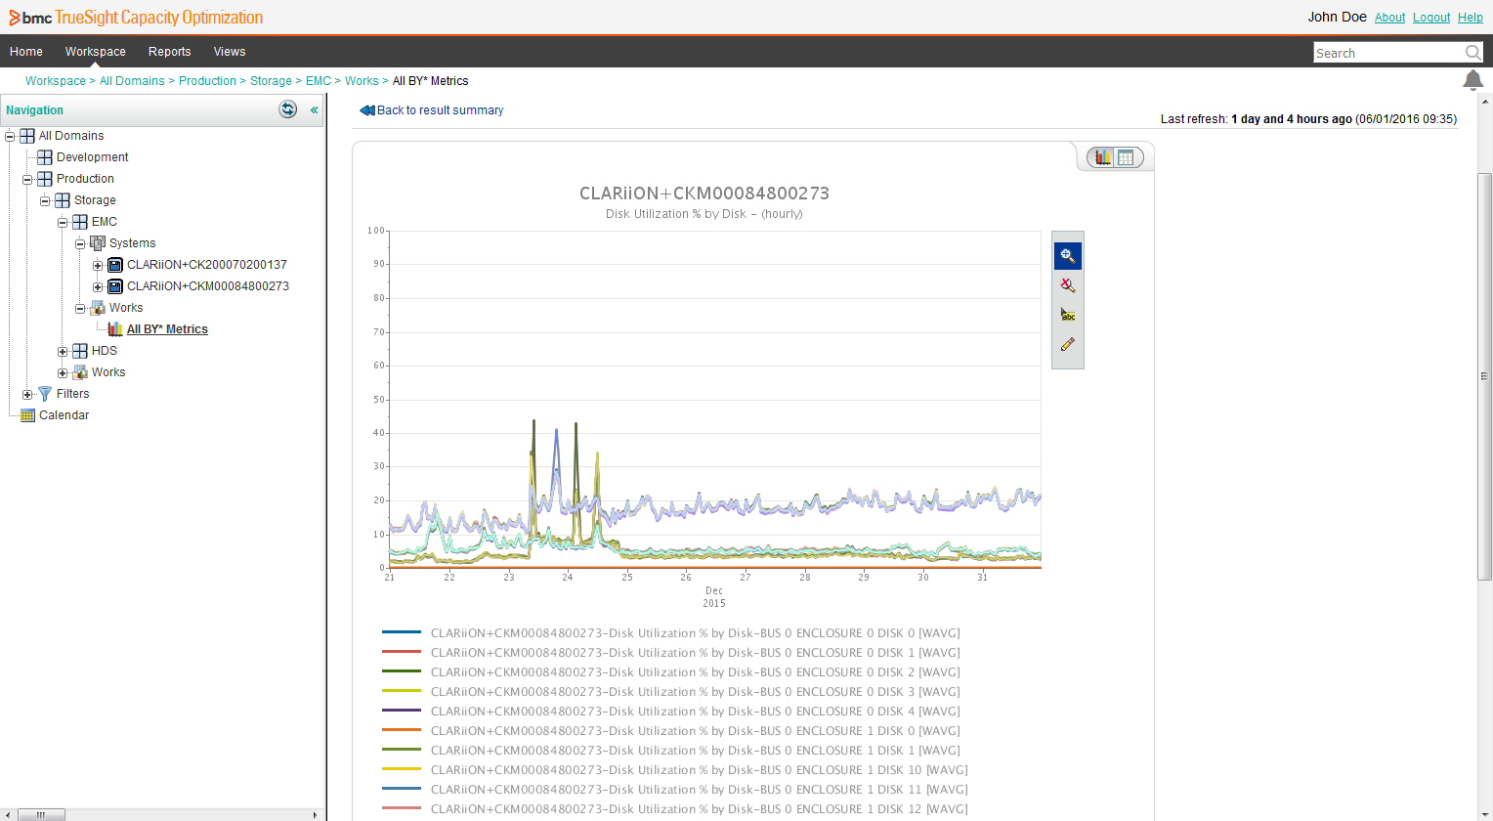Click the Systems servers icon
This screenshot has height=821, width=1493.
click(x=98, y=243)
